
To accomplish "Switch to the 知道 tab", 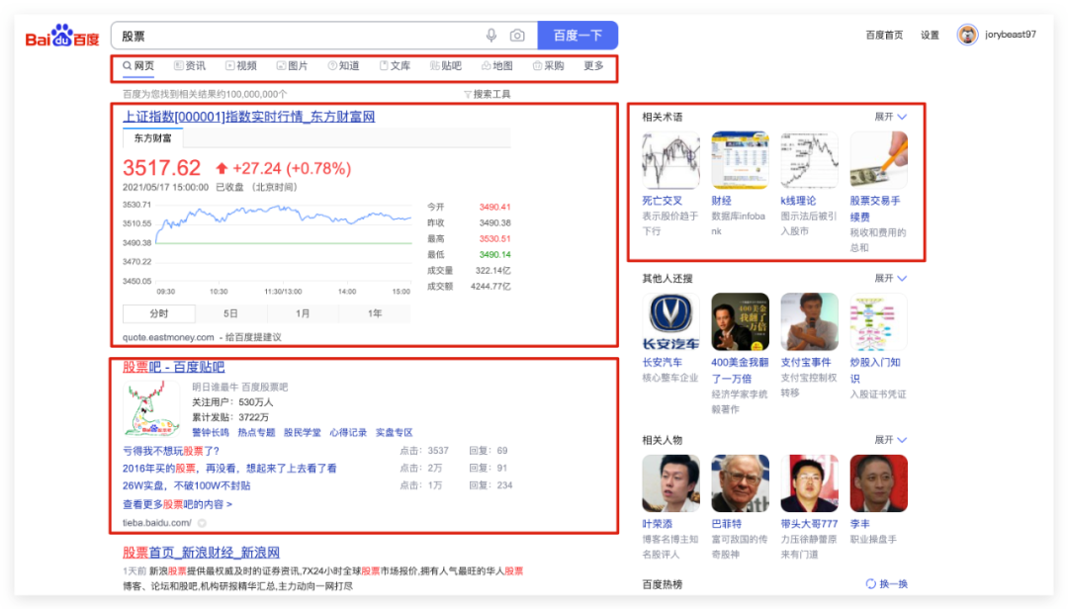I will [343, 66].
